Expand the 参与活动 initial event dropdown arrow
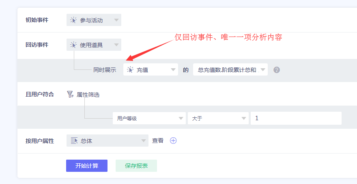The image size is (357, 184). tap(116, 20)
